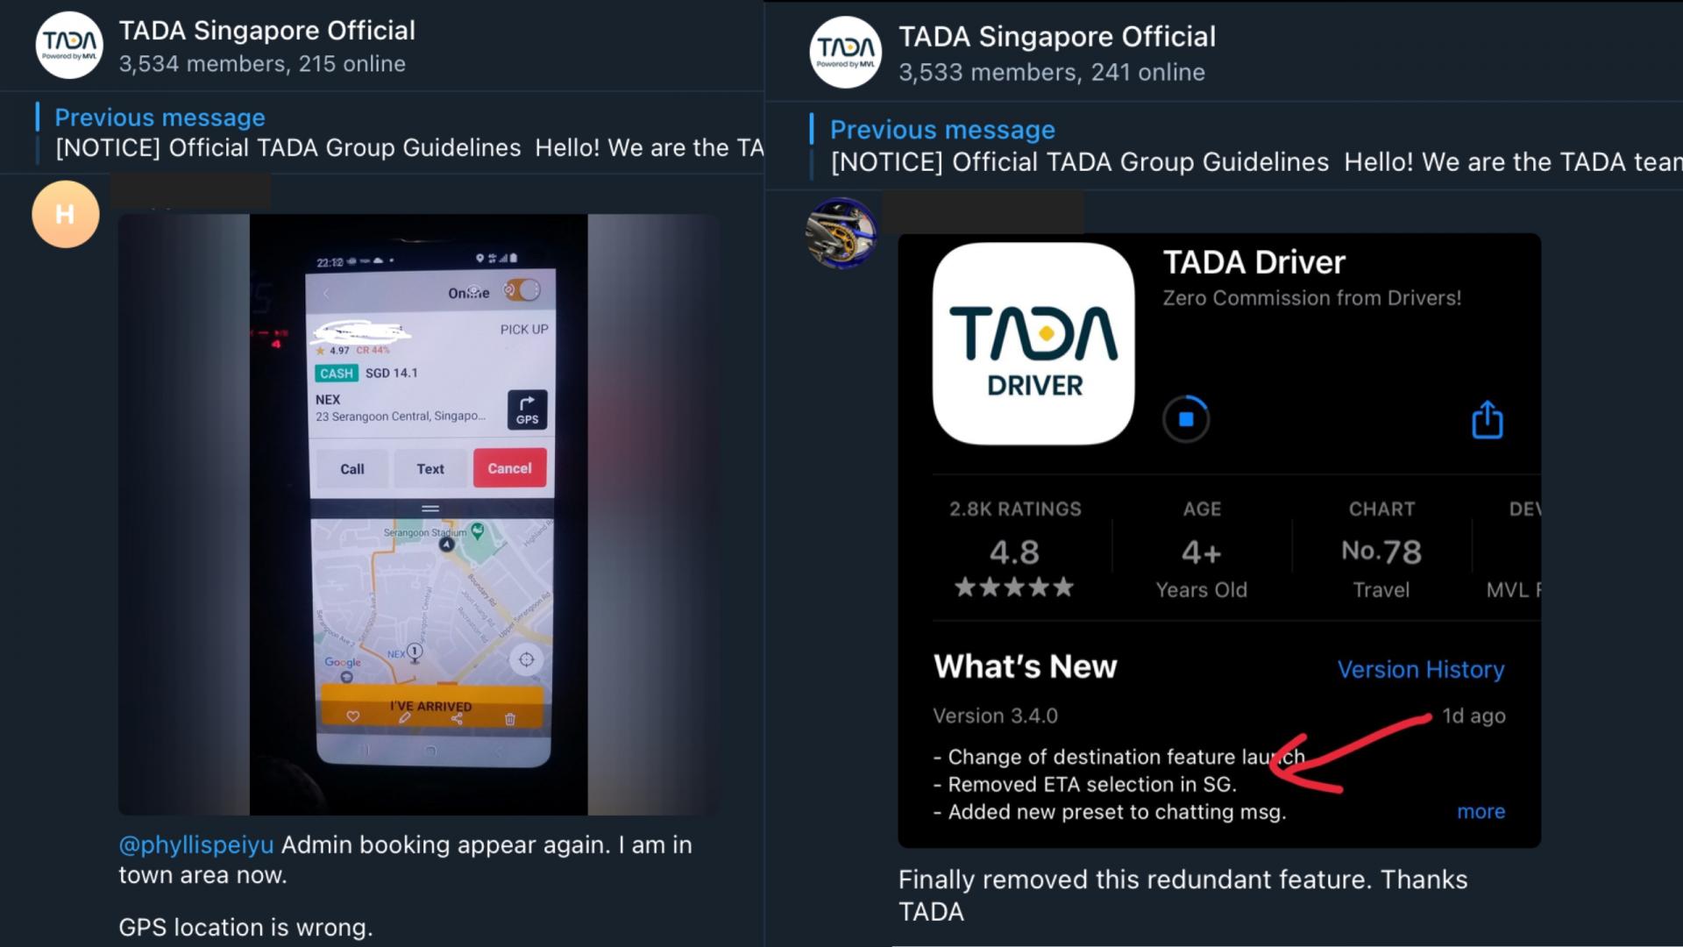The image size is (1683, 947).
Task: Open left TADA Singapore Official group avatar
Action: coord(69,46)
